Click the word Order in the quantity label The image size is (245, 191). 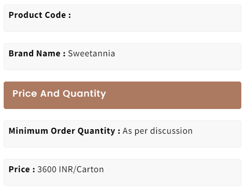pyautogui.click(x=63, y=131)
